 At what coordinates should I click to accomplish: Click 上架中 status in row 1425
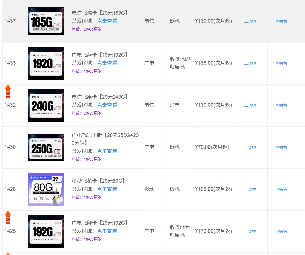[250, 231]
